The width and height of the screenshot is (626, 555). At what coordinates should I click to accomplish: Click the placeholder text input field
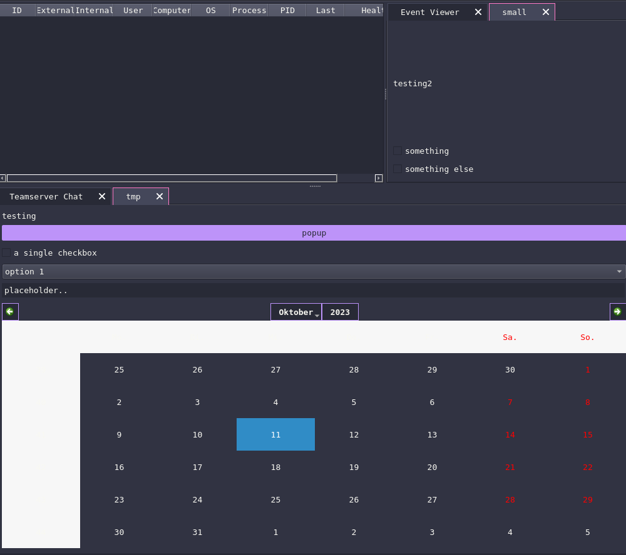pyautogui.click(x=313, y=290)
